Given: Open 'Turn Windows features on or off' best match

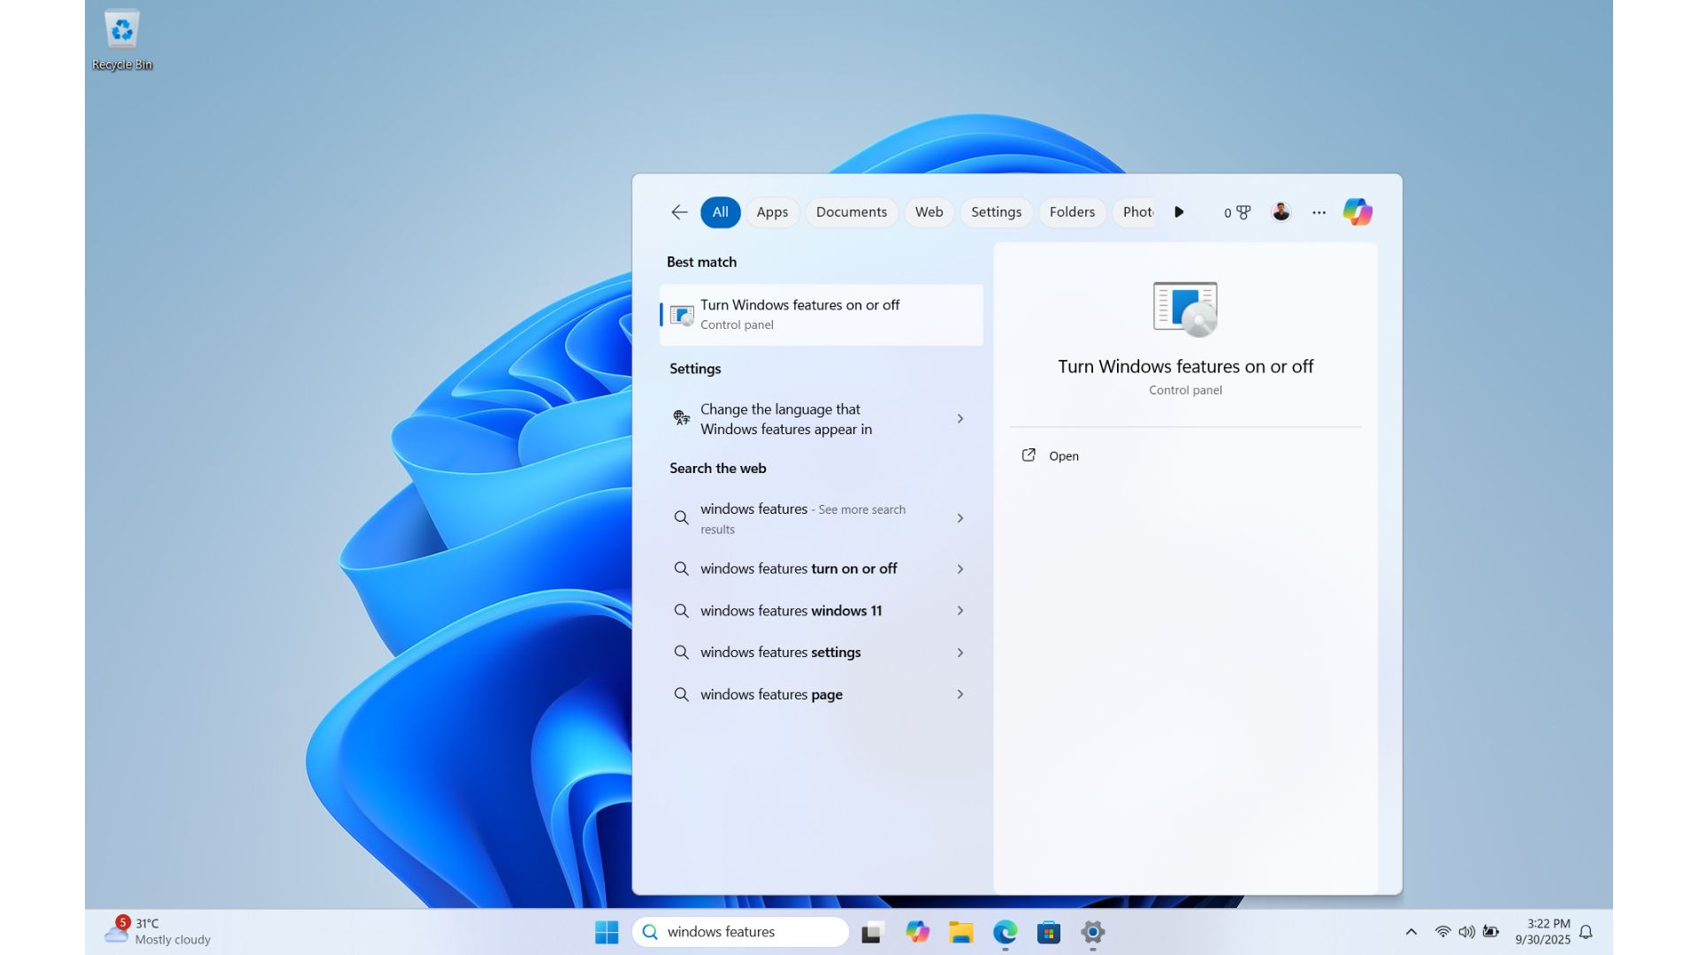Looking at the screenshot, I should coord(820,314).
